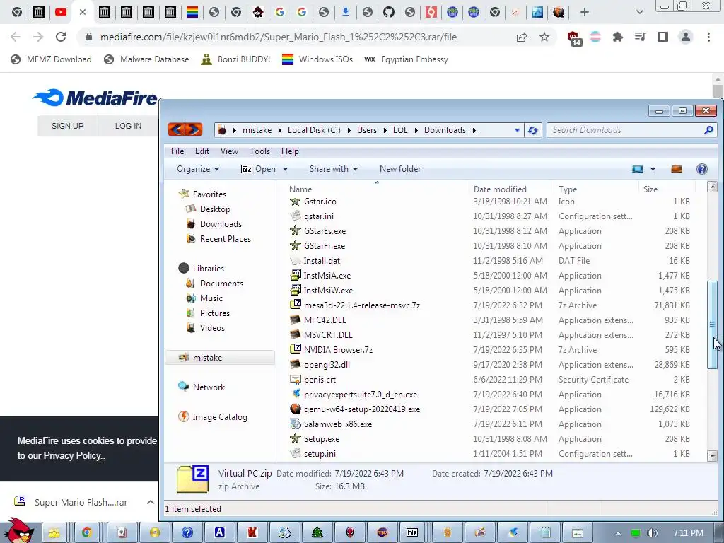
Task: Expand the Chrome tab search chevron
Action: [x=639, y=12]
